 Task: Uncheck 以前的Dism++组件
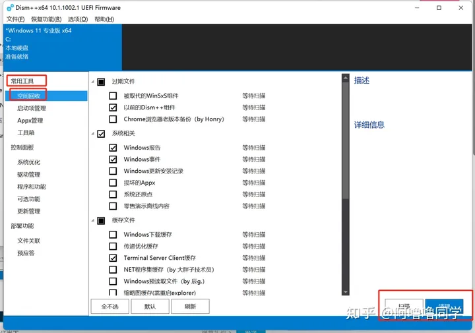[113, 107]
